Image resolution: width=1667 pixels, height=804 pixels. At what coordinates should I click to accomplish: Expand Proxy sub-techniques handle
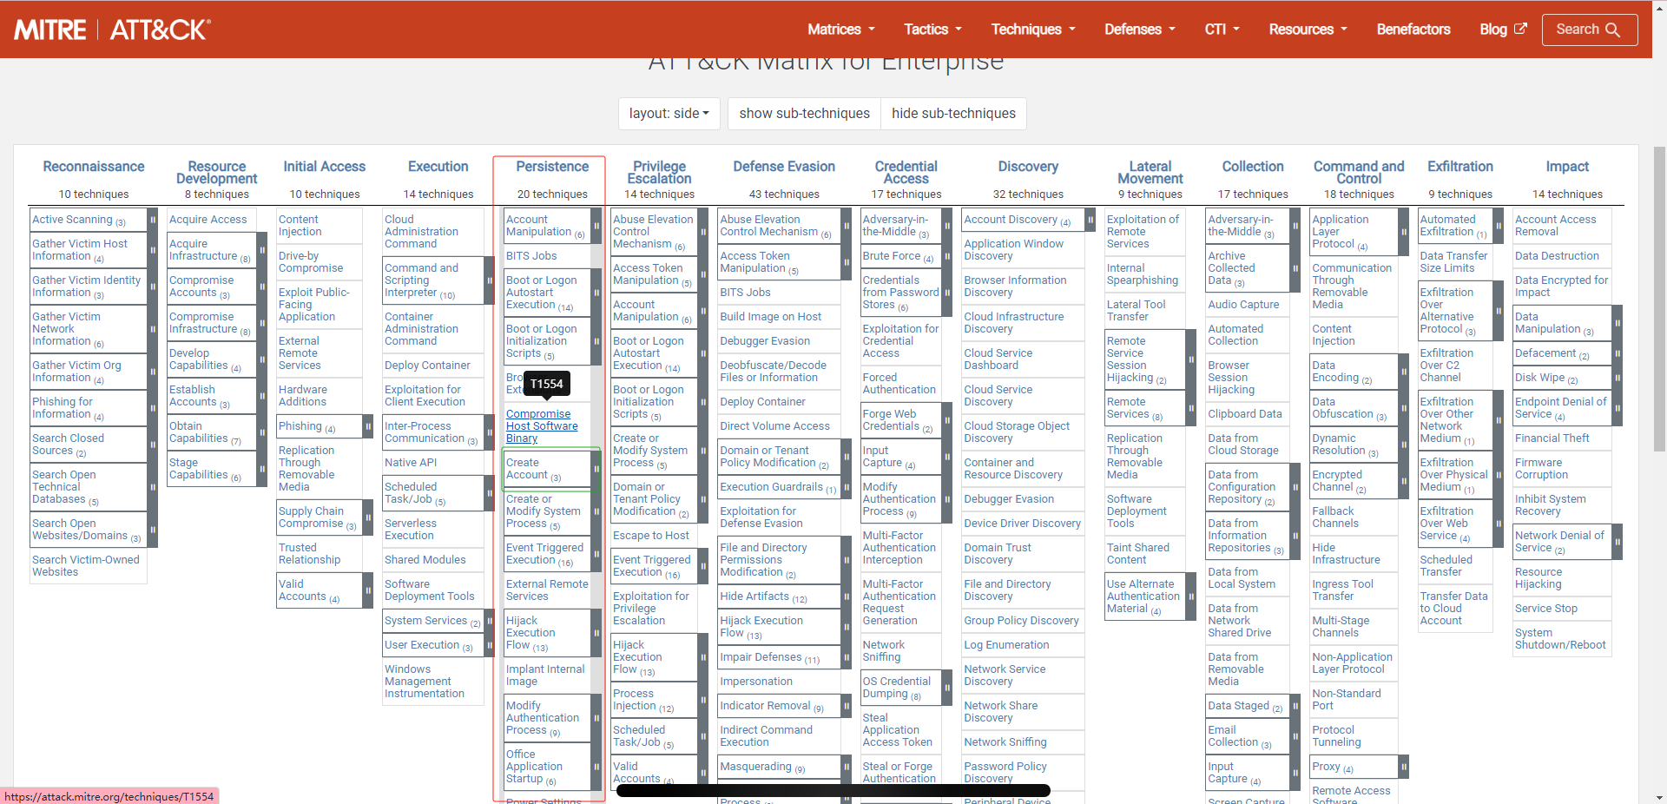[x=1403, y=767]
